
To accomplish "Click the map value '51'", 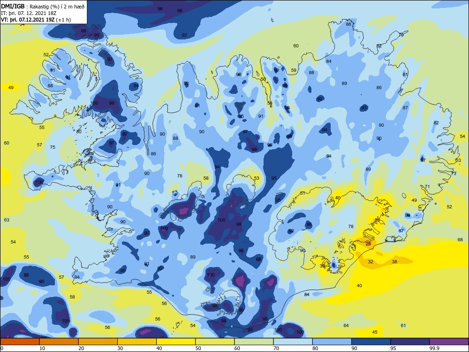I will [303, 193].
